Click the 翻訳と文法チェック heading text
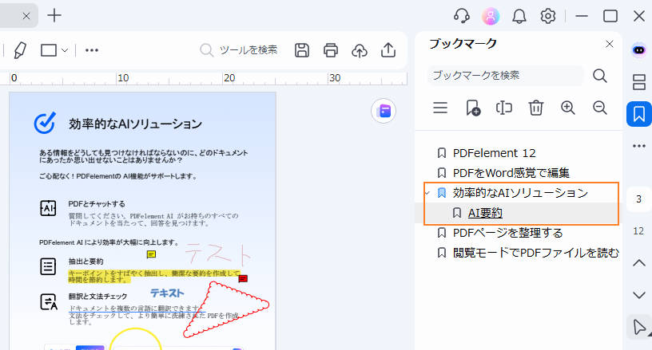 (97, 296)
